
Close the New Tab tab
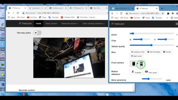pyautogui.click(x=107, y=8)
